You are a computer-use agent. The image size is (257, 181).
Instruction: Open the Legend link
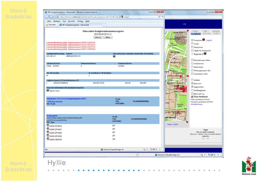pos(209,40)
